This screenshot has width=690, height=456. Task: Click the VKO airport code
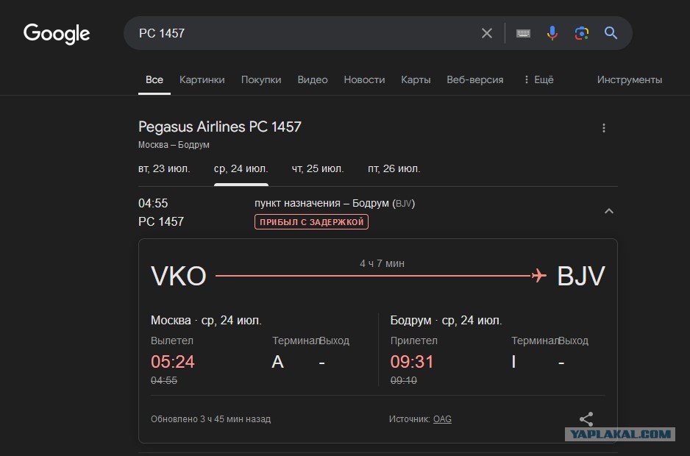(x=178, y=276)
